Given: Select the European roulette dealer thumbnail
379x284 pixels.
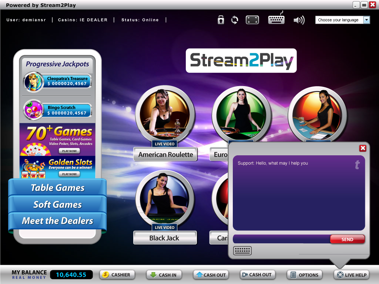Looking at the screenshot, I should pyautogui.click(x=241, y=113).
